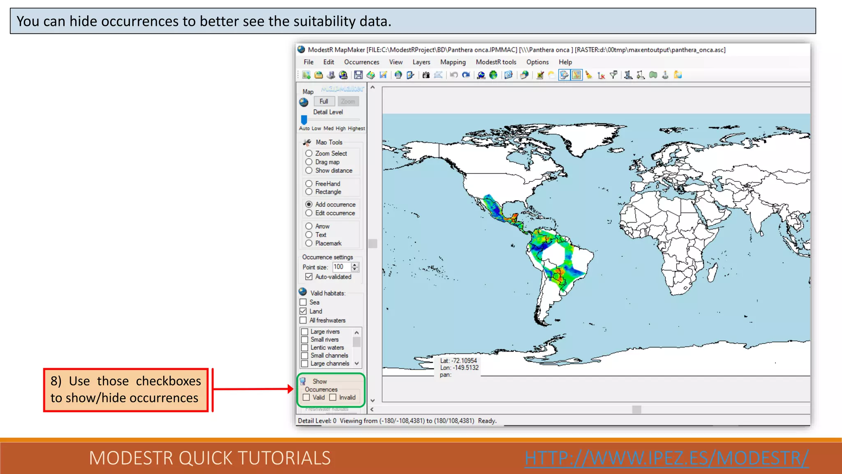Click the new map icon with green plus
Screen dimensions: 842x474
[x=306, y=75]
